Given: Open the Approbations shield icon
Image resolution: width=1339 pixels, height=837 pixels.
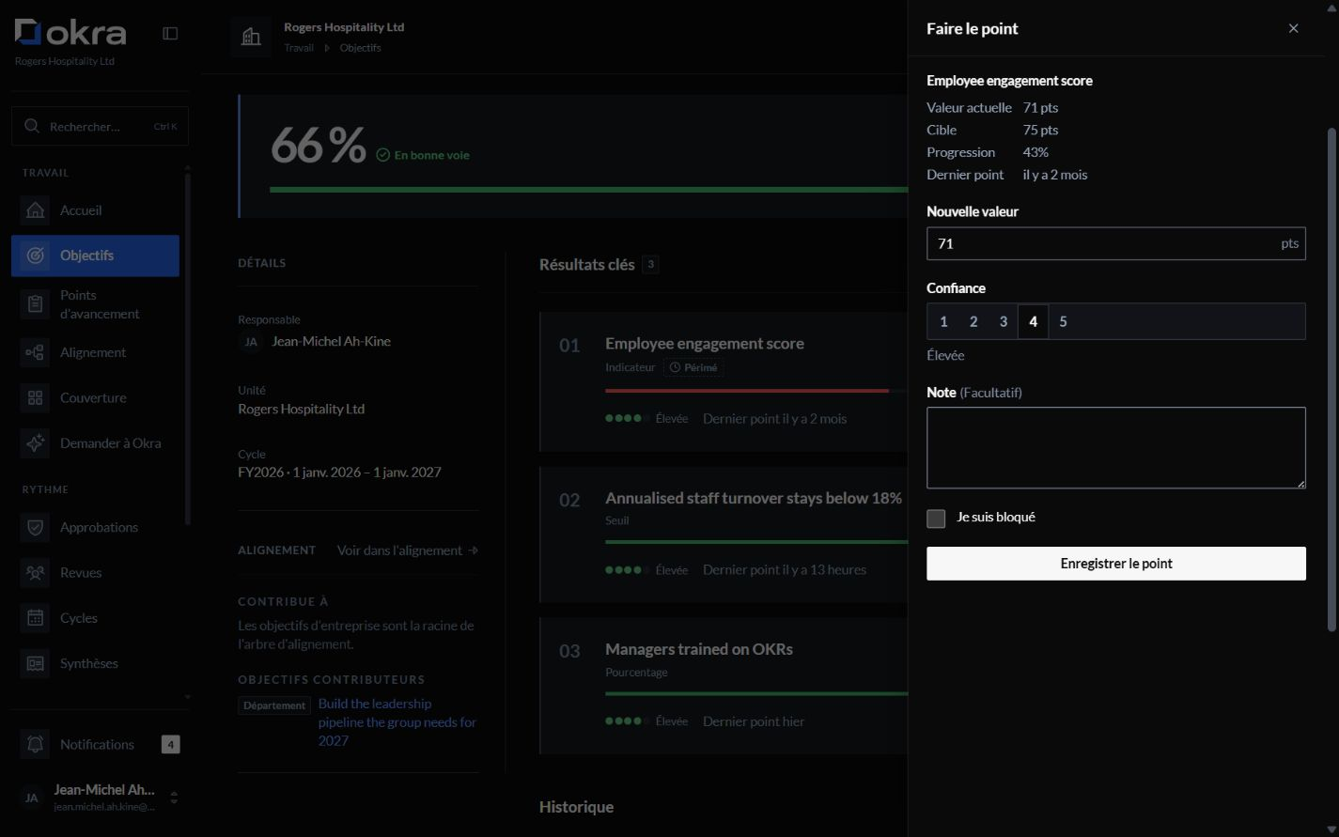Looking at the screenshot, I should click(x=35, y=528).
